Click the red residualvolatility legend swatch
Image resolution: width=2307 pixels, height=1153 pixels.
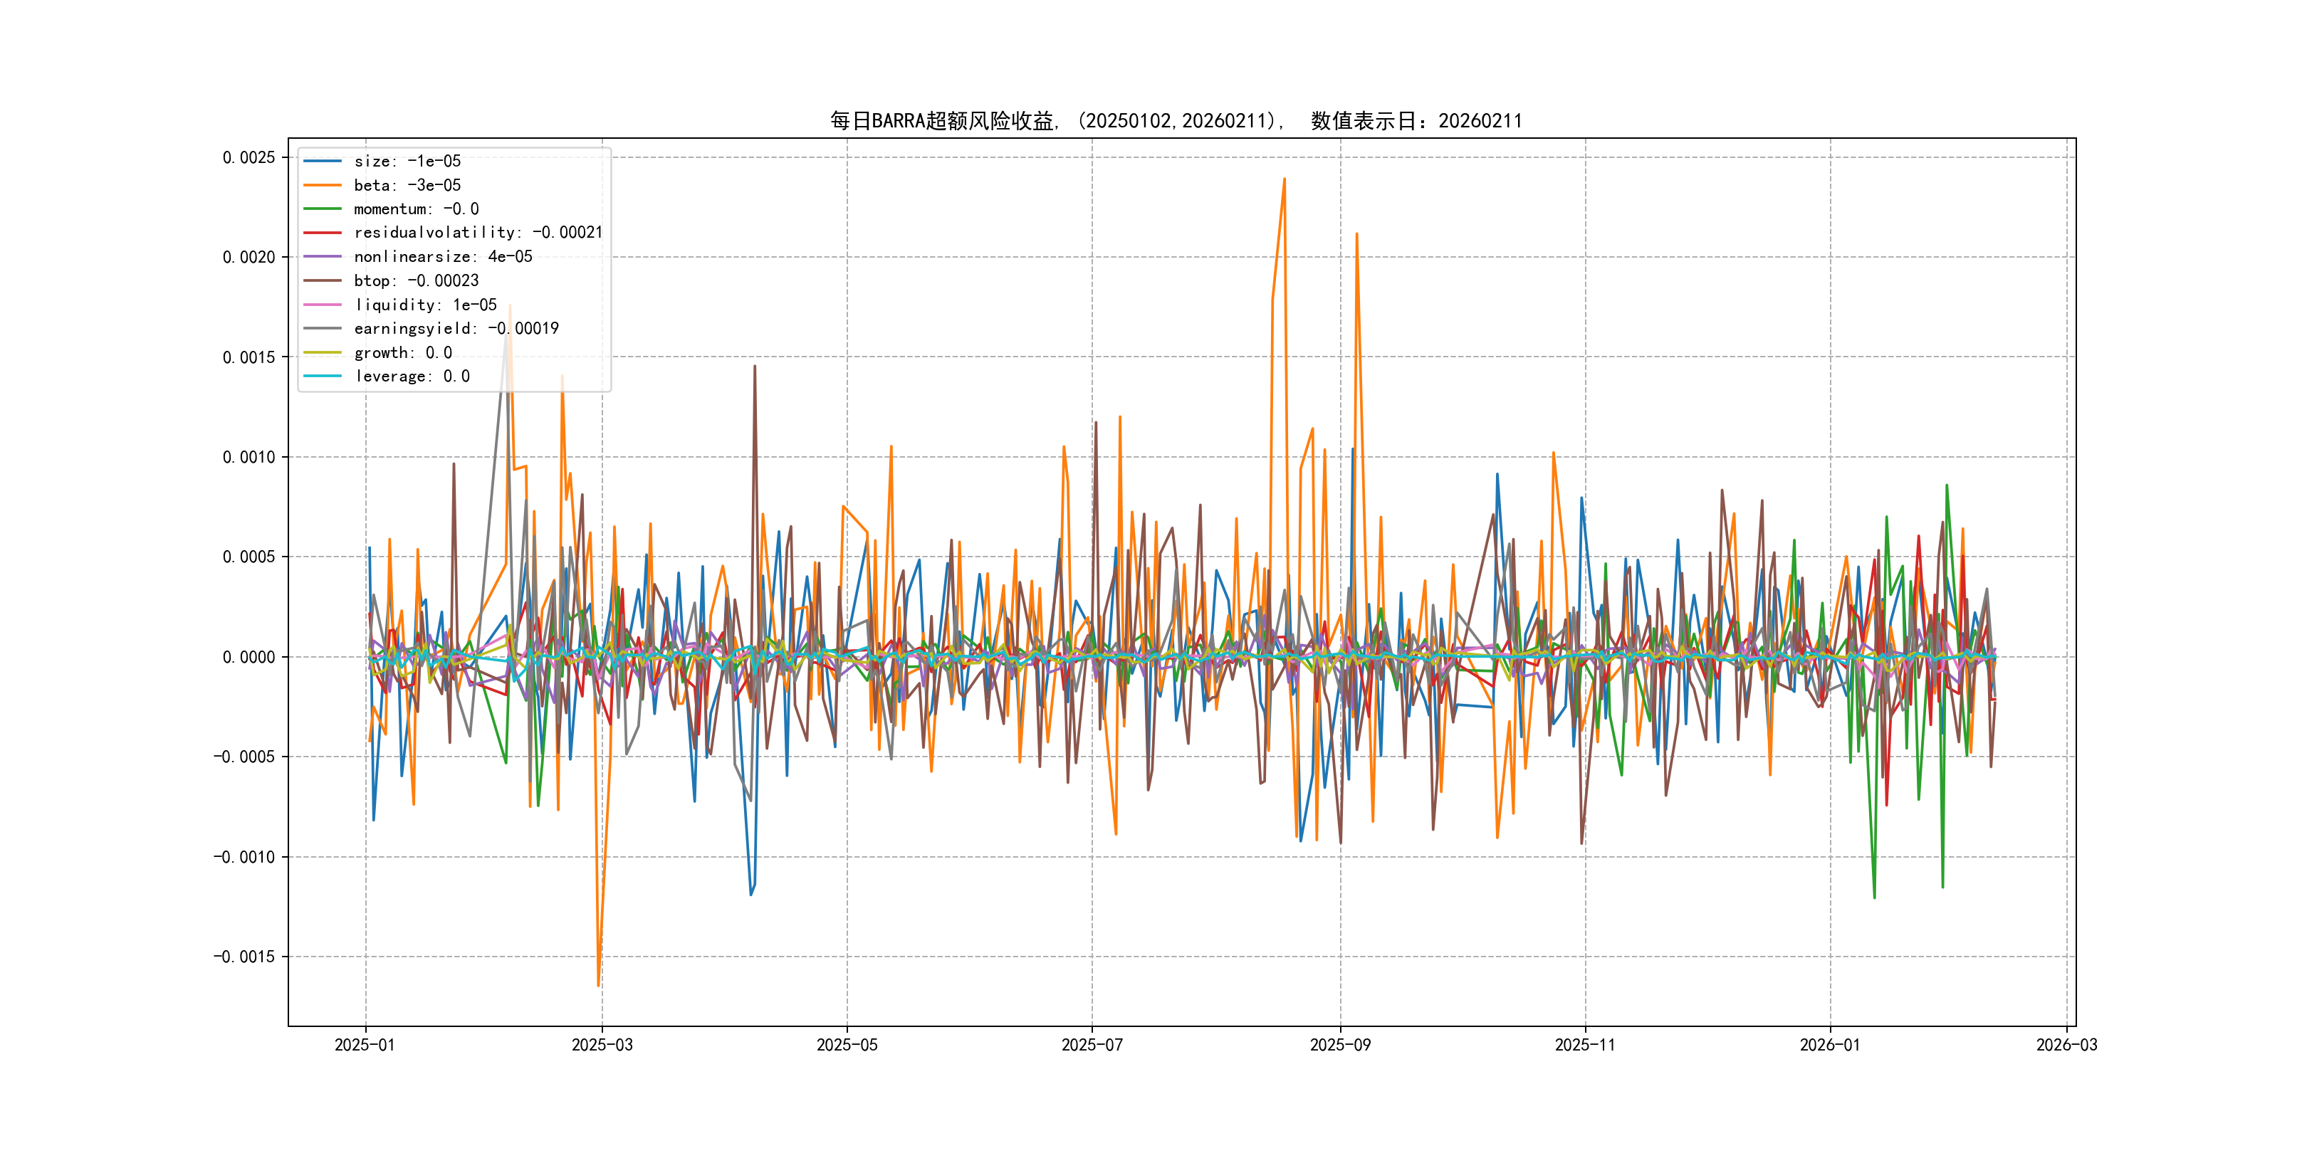323,233
